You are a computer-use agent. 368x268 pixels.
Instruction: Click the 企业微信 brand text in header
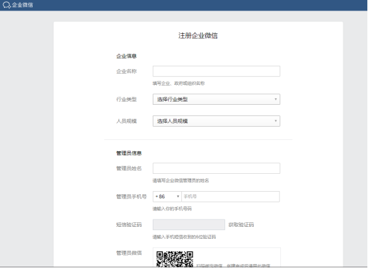23,5
